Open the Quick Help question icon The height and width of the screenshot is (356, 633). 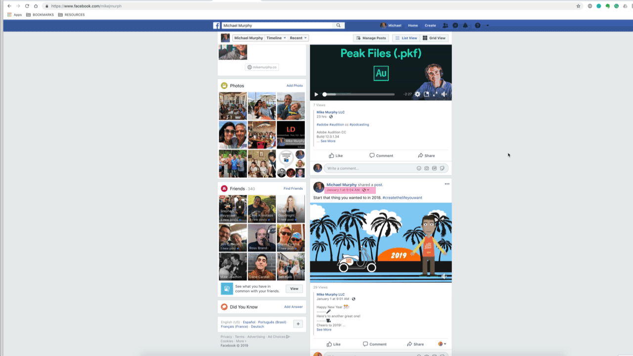478,26
